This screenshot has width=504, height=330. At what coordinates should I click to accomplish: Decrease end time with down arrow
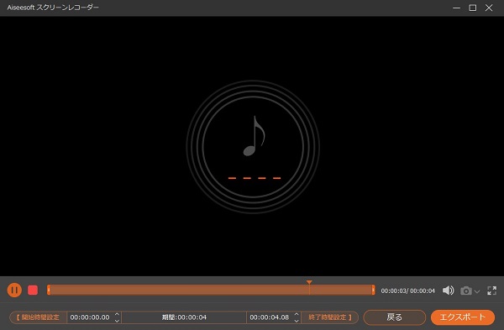[297, 321]
